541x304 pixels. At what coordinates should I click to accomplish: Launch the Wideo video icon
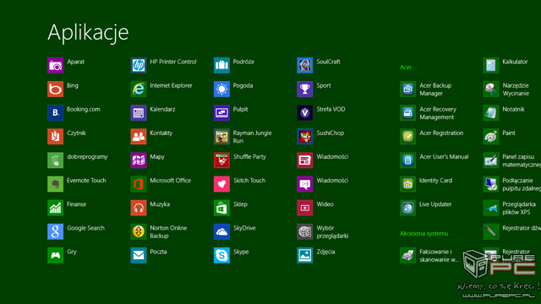coord(304,208)
